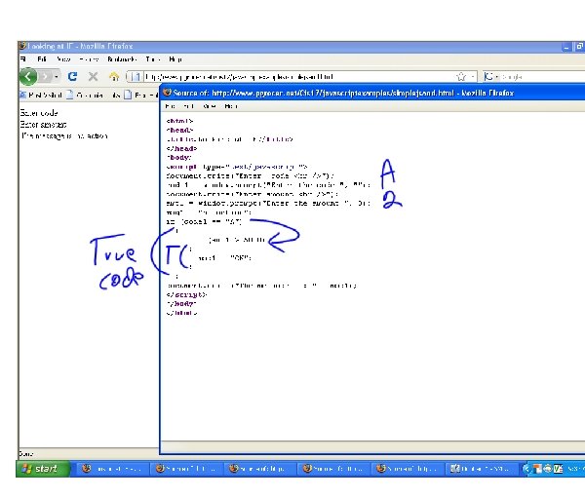This screenshot has width=585, height=499.
Task: Switch to the fifth Firefox taskbar button
Action: tap(408, 469)
